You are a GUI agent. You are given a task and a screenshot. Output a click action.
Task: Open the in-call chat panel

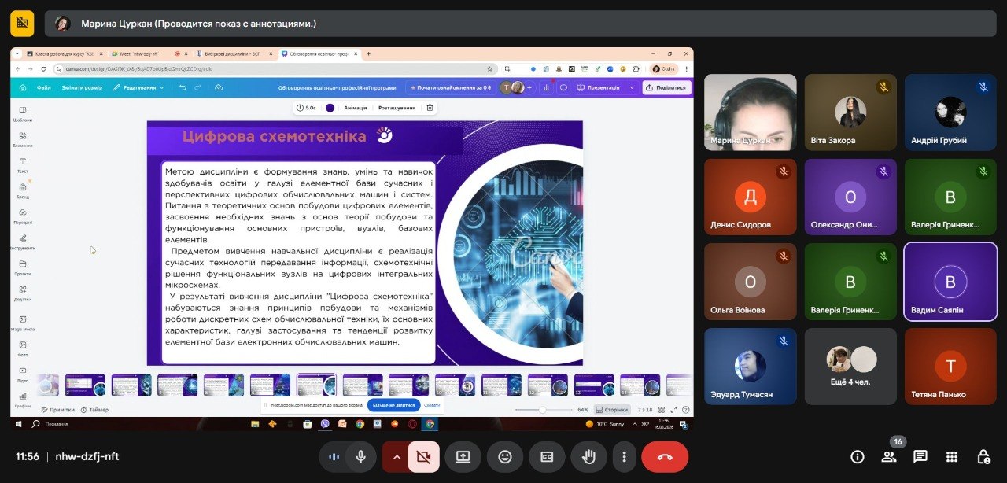[920, 456]
